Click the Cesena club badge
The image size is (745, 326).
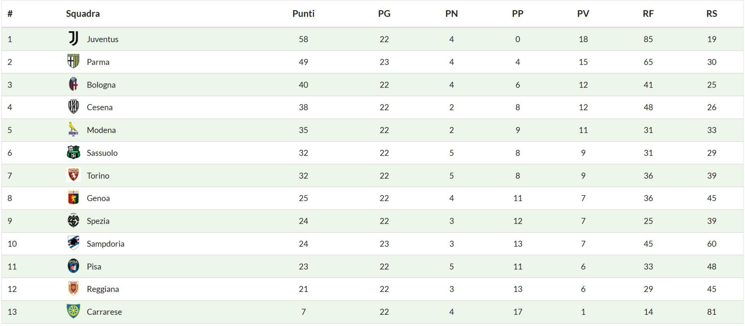pos(73,107)
